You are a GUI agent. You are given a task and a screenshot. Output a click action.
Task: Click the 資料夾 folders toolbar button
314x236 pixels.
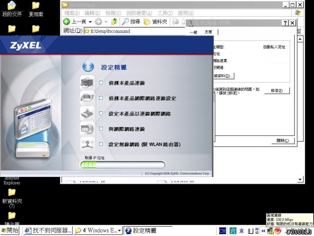pos(156,22)
